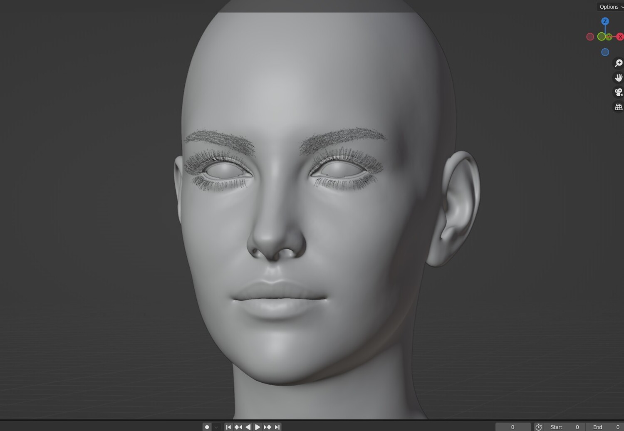
Task: Click the zoom magnifier viewport button
Action: click(619, 63)
